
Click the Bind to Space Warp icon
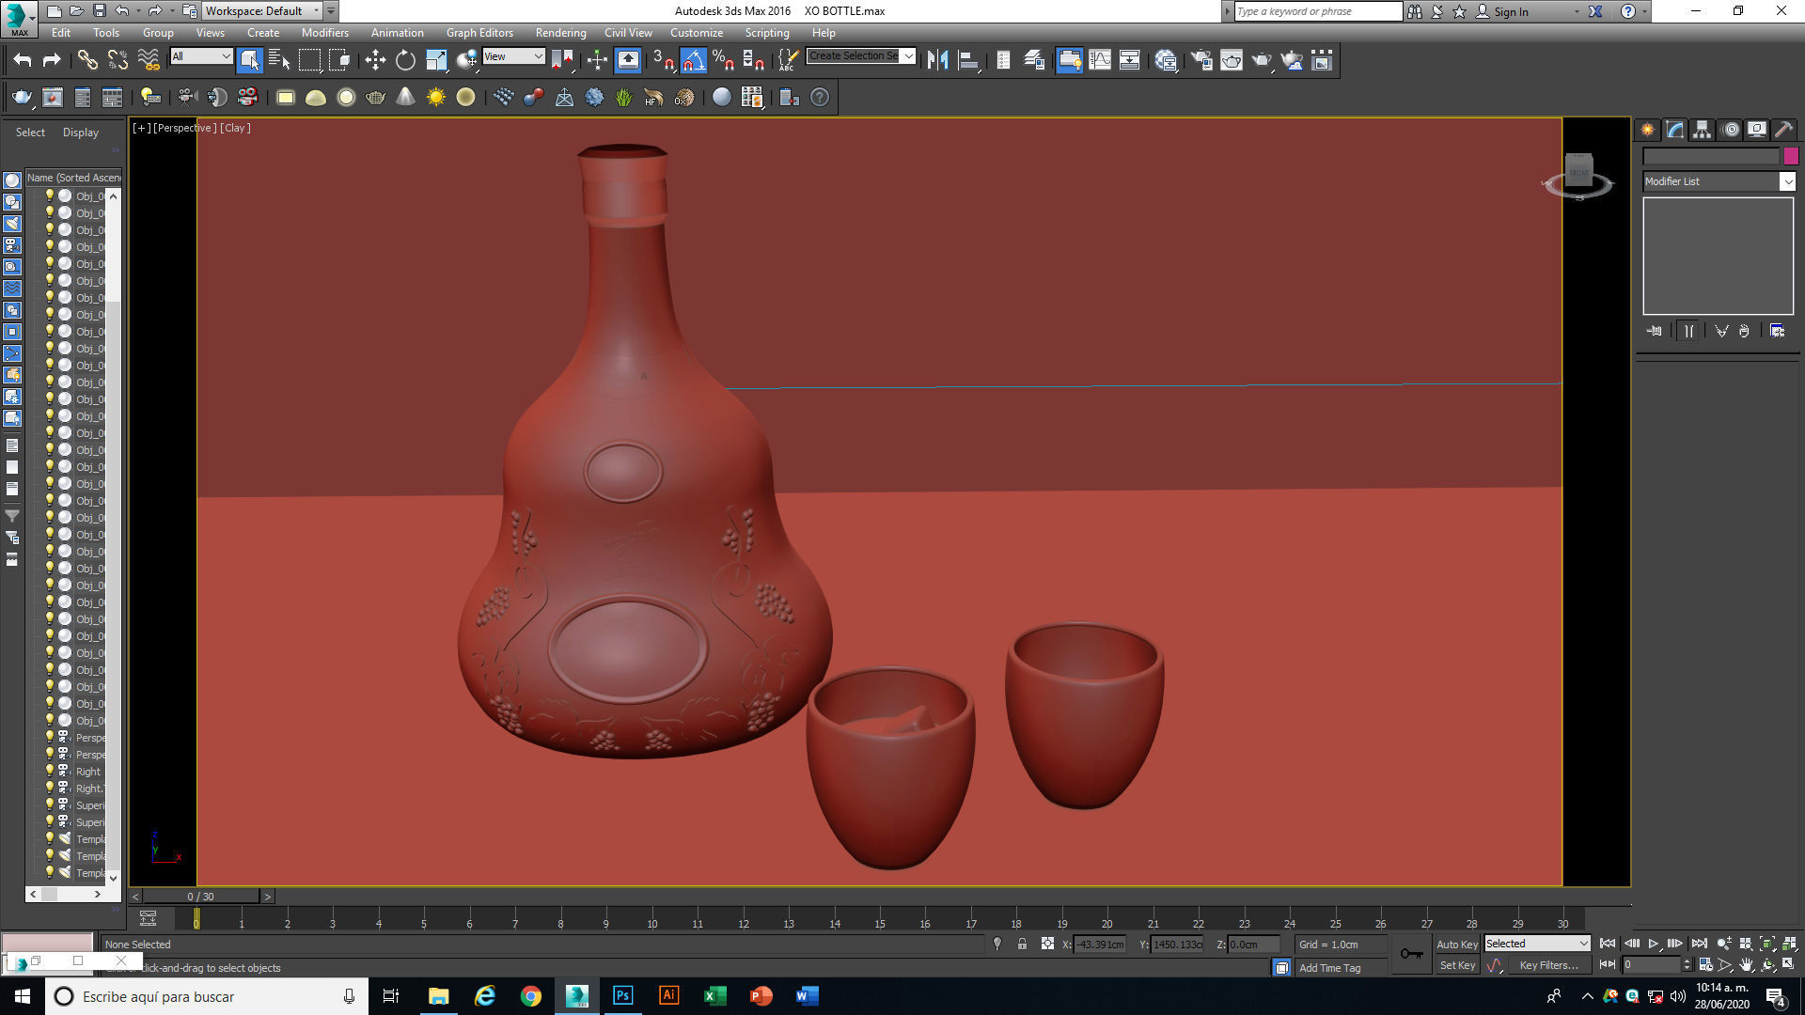click(x=149, y=60)
